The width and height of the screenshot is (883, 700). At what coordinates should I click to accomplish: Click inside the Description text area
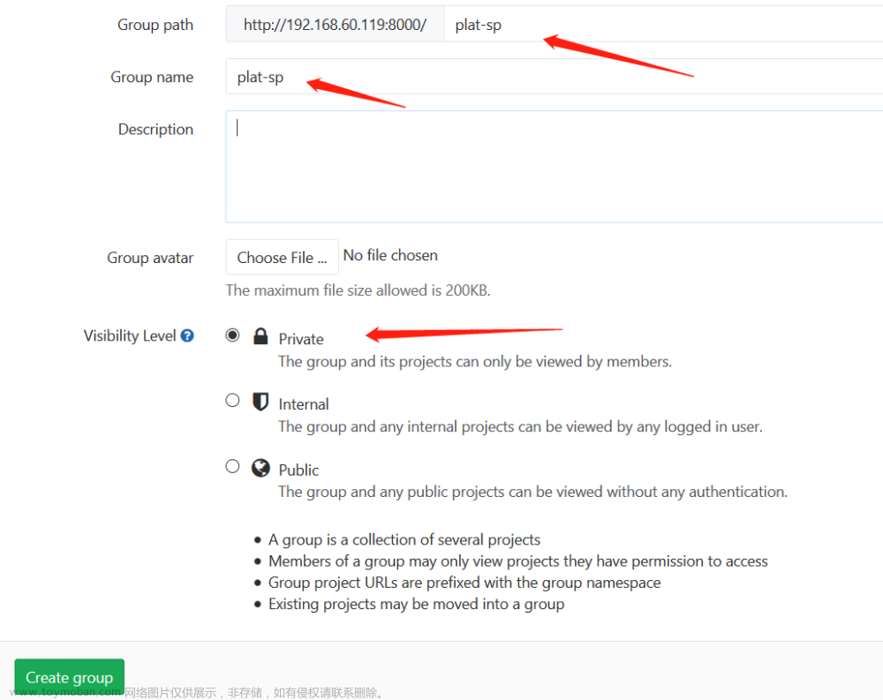(555, 167)
